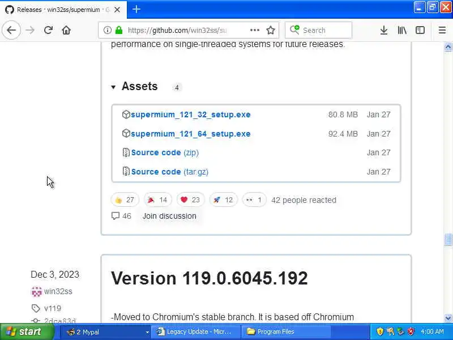Download Source code (tar.gz)
The image size is (453, 340).
click(170, 172)
